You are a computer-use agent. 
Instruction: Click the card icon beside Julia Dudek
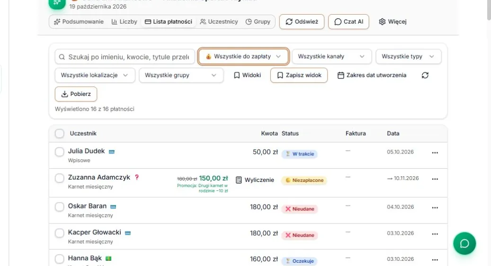click(x=111, y=152)
